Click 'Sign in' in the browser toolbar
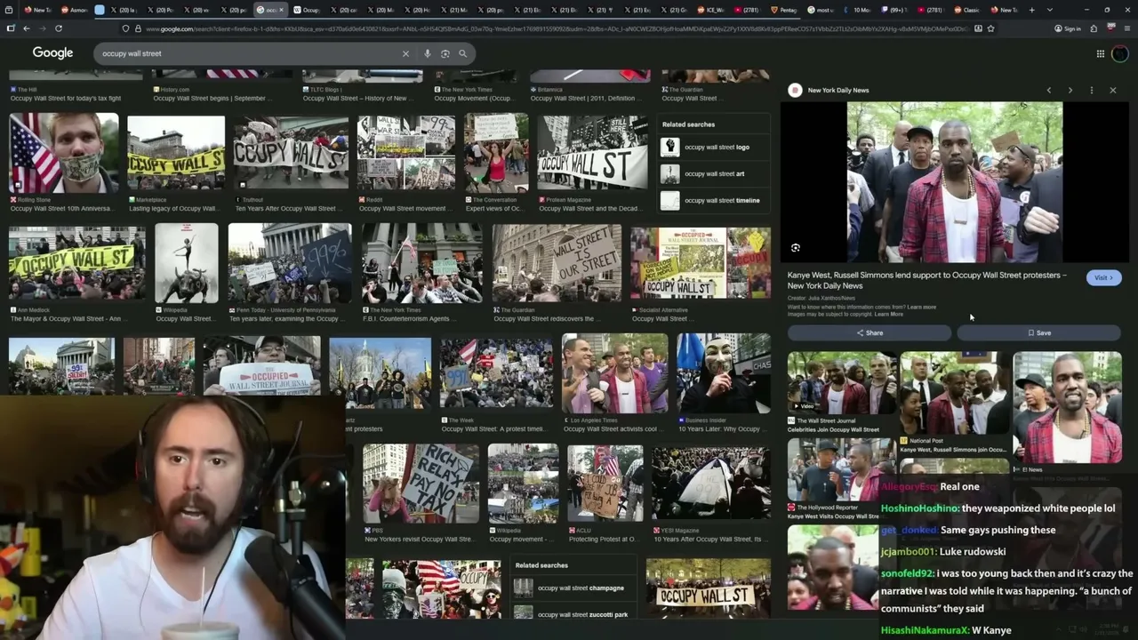This screenshot has width=1138, height=640. click(x=1068, y=28)
